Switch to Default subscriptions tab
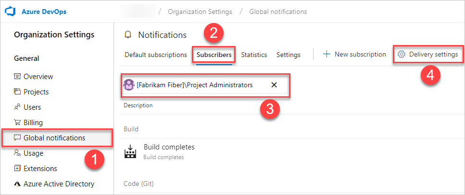The image size is (465, 195). 156,55
